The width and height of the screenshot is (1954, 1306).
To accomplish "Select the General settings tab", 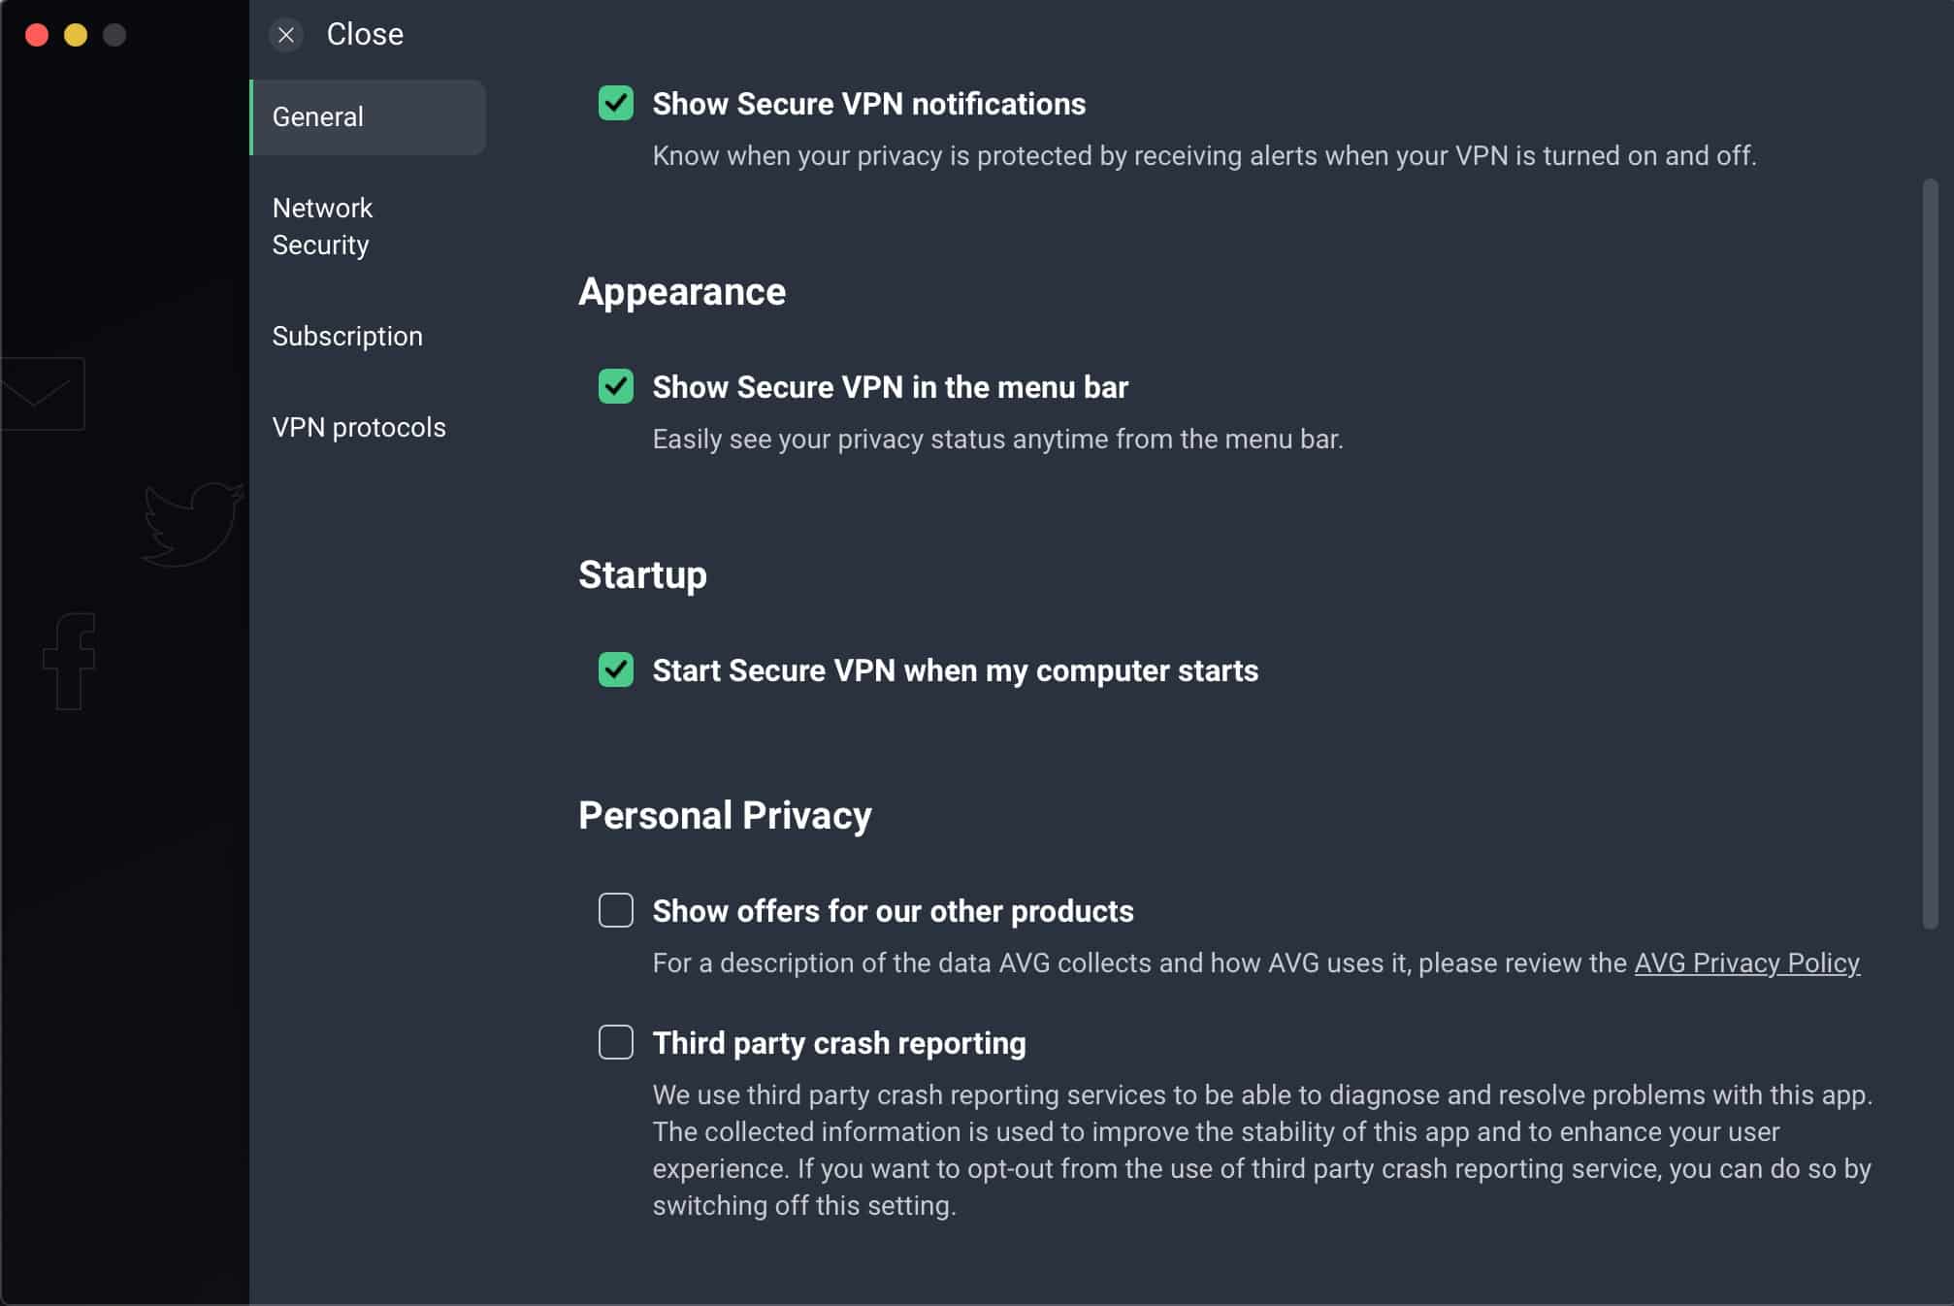I will [368, 116].
